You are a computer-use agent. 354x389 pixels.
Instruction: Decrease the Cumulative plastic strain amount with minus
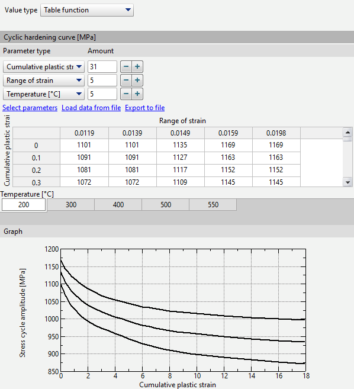click(126, 67)
